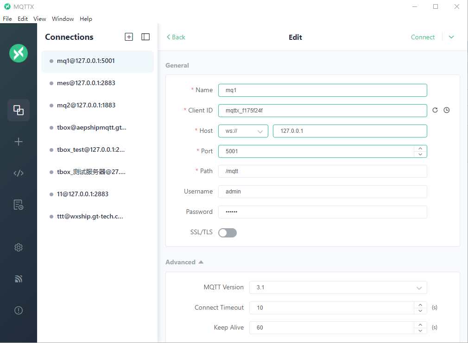Viewport: 468px width, 343px height.
Task: Click the plus icon in left sidebar
Action: point(19,142)
